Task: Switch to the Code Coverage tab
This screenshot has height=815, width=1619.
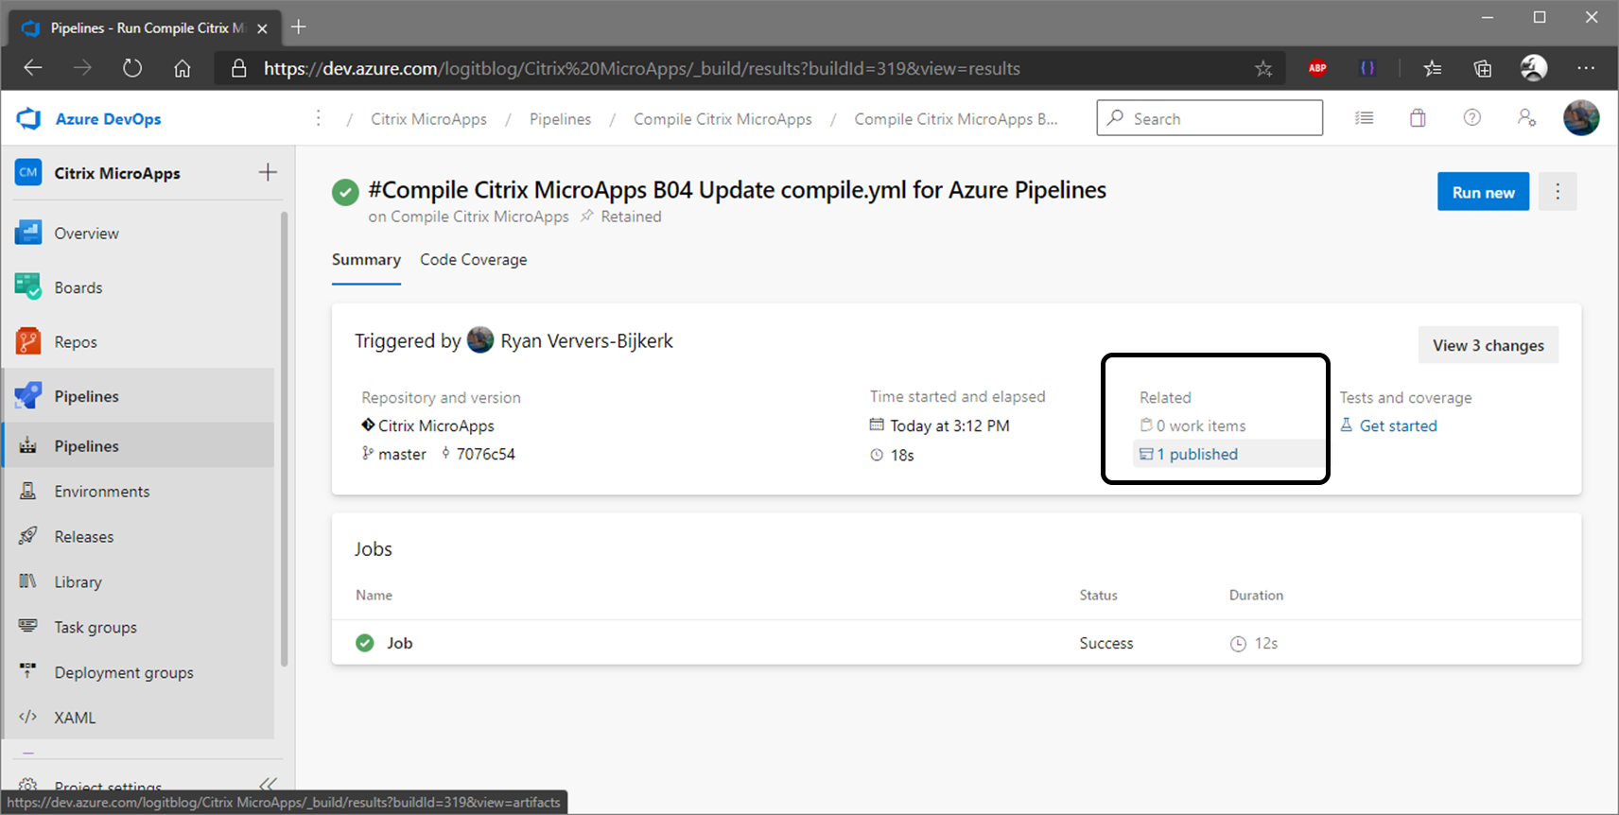Action: click(x=474, y=260)
